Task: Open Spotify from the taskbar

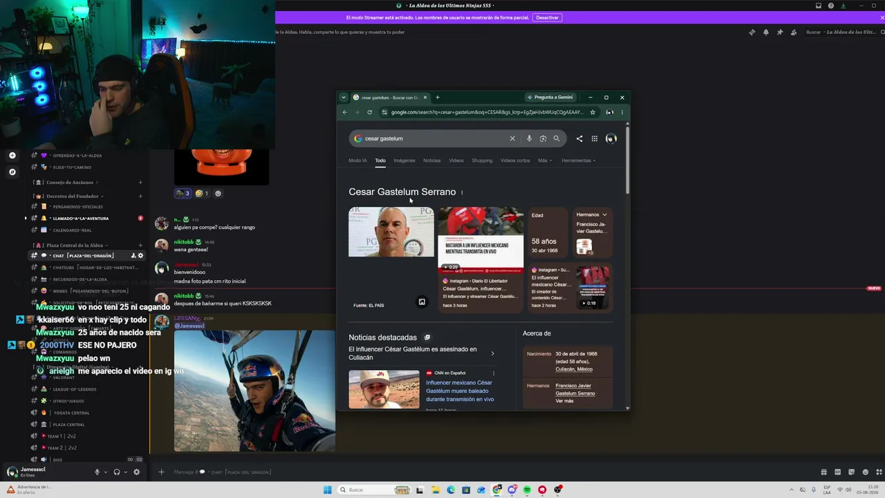Action: pos(527,490)
